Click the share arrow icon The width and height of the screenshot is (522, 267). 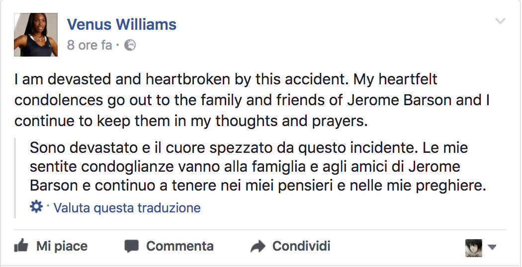coord(258,246)
